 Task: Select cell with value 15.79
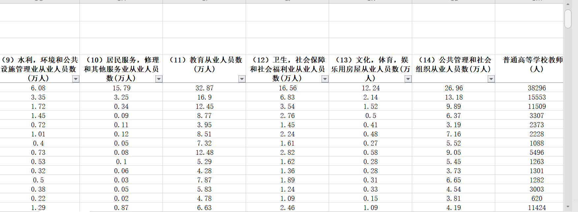point(121,88)
